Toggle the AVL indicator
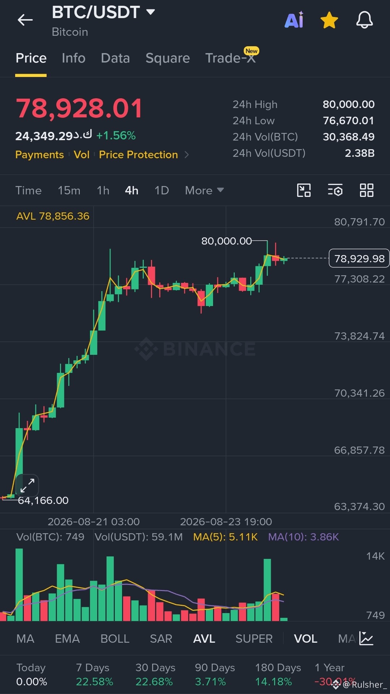This screenshot has width=390, height=694. pyautogui.click(x=204, y=639)
